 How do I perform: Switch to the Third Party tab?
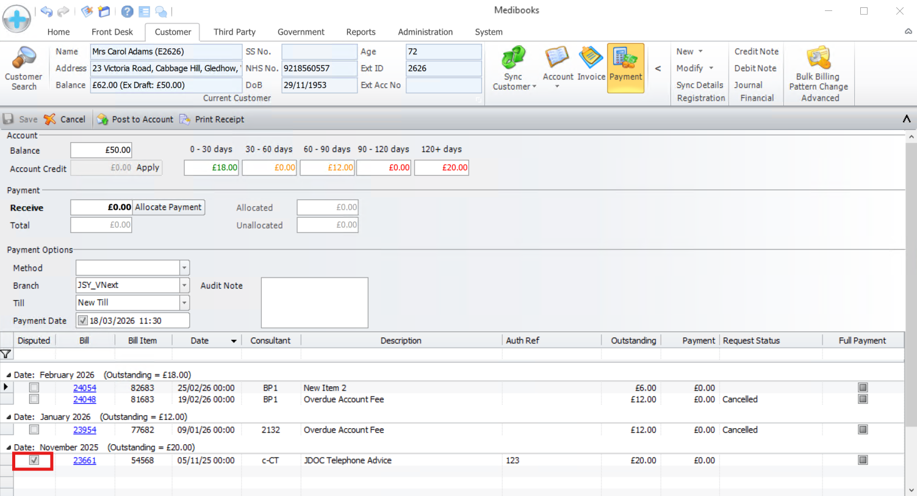click(x=234, y=32)
